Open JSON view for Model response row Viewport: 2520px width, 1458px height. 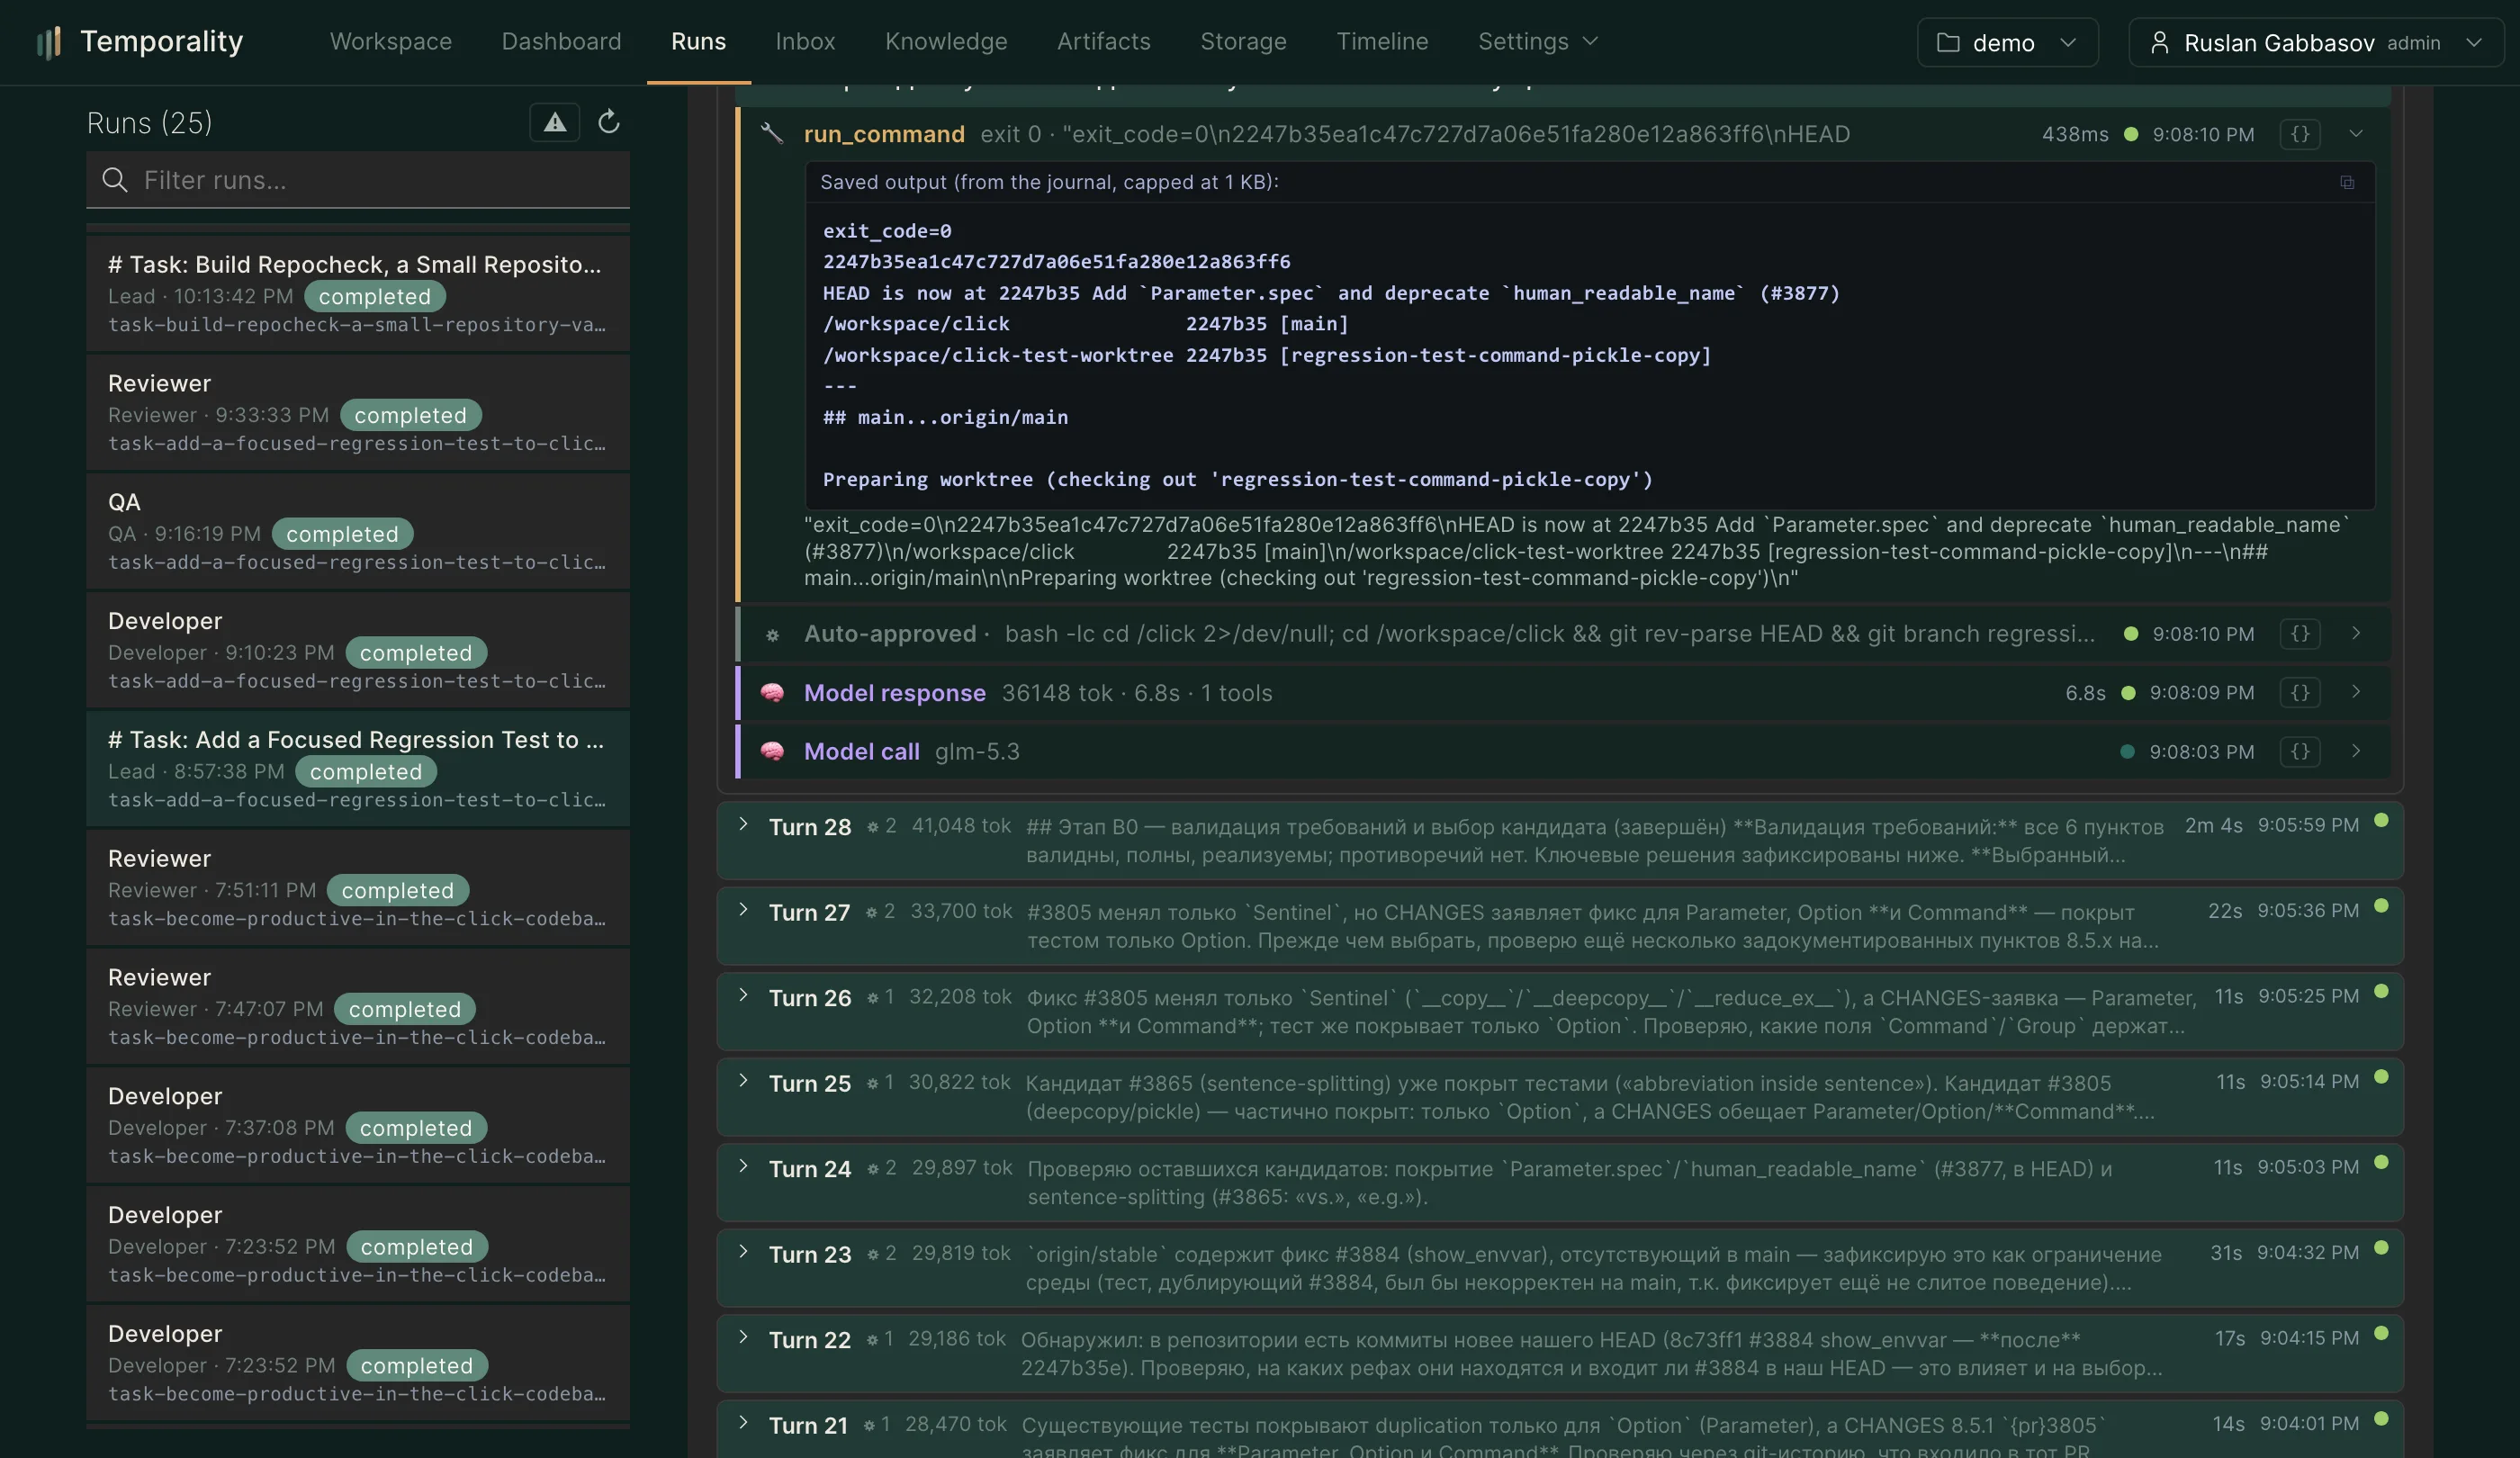pyautogui.click(x=2300, y=692)
